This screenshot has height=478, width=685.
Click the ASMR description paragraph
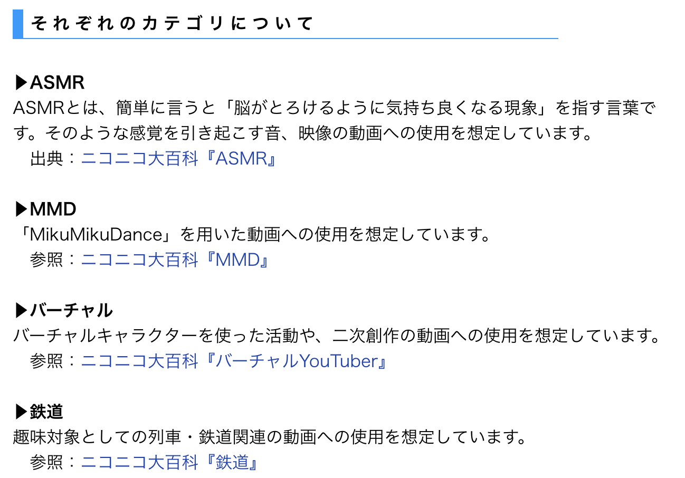(335, 121)
